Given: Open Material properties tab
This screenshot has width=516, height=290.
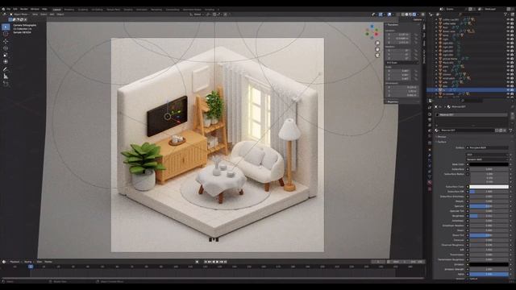Looking at the screenshot, I should click(x=430, y=183).
